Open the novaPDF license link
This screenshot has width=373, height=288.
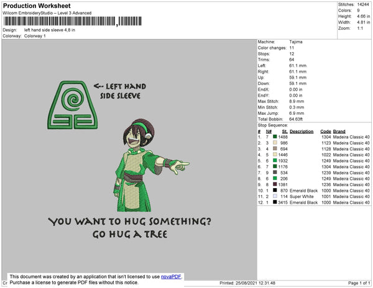(x=171, y=277)
